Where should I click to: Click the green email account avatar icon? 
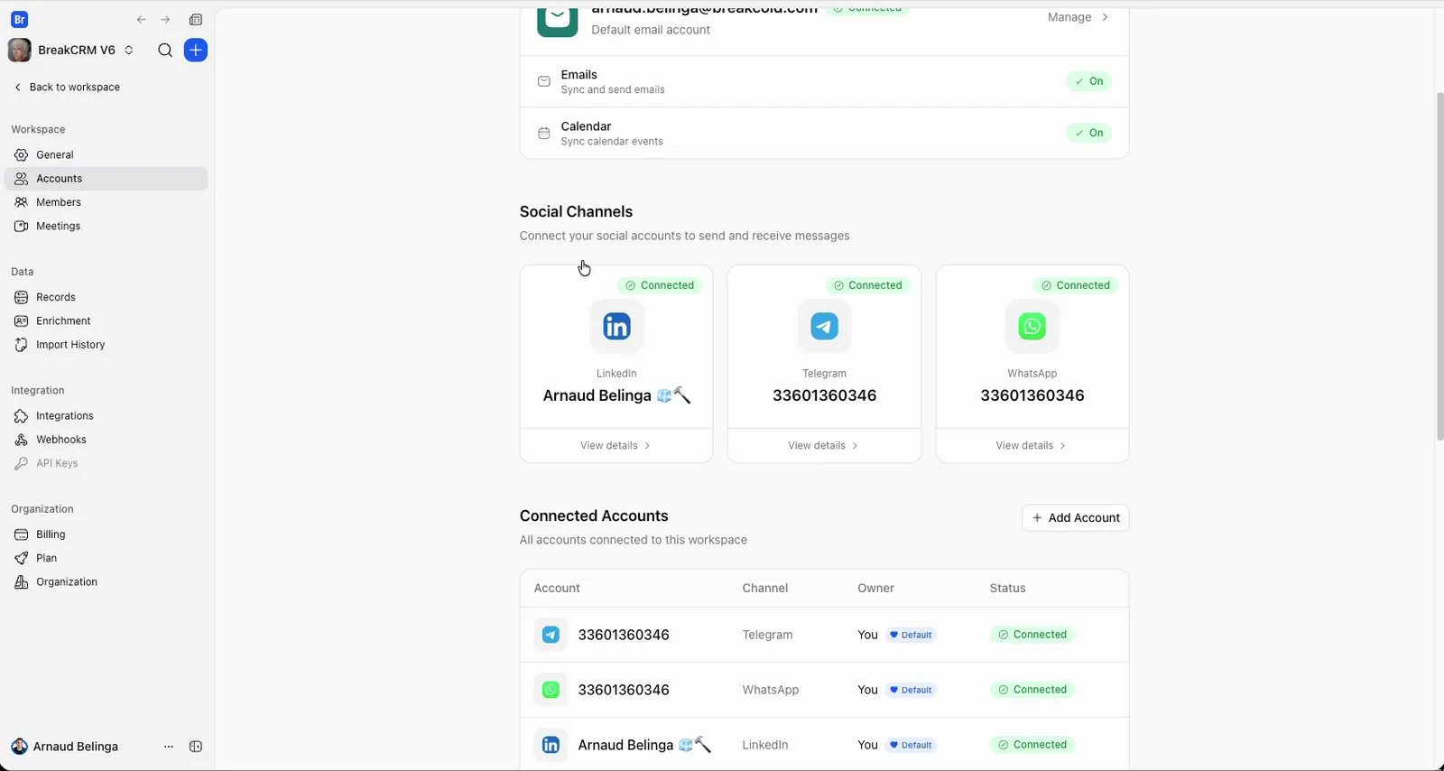click(x=558, y=22)
